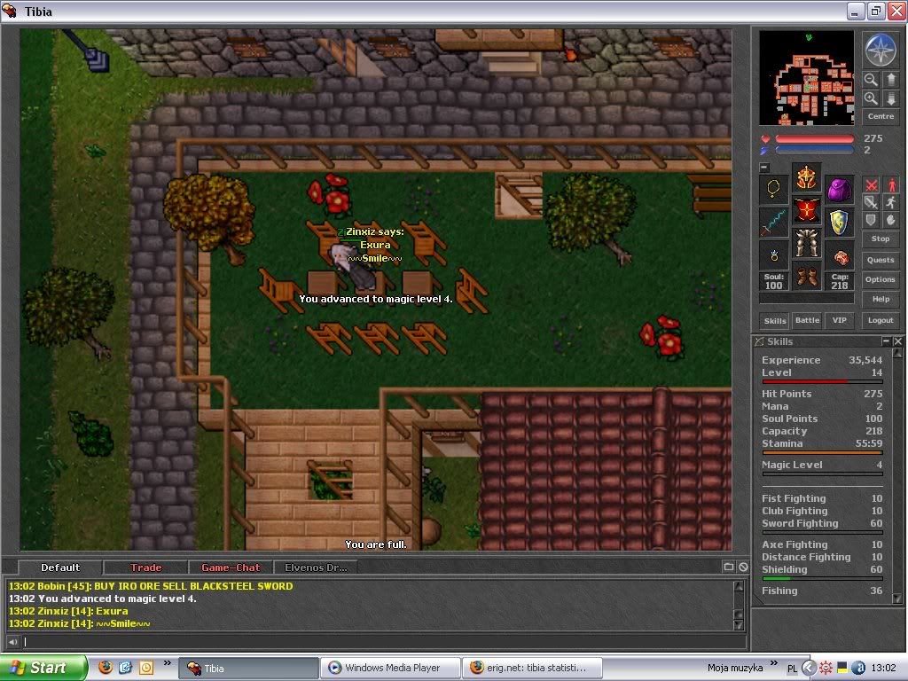This screenshot has height=681, width=908.
Task: Click the Experience value 35,544
Action: [865, 360]
